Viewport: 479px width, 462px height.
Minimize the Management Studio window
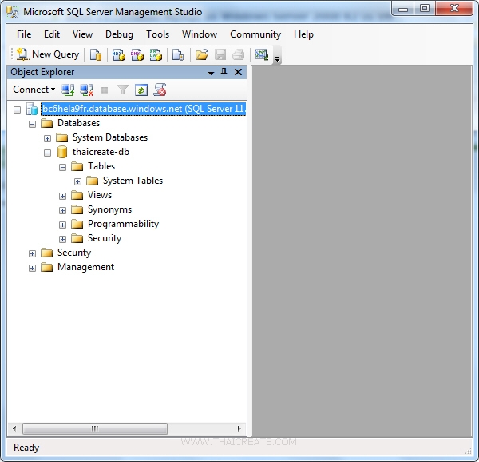tap(403, 9)
